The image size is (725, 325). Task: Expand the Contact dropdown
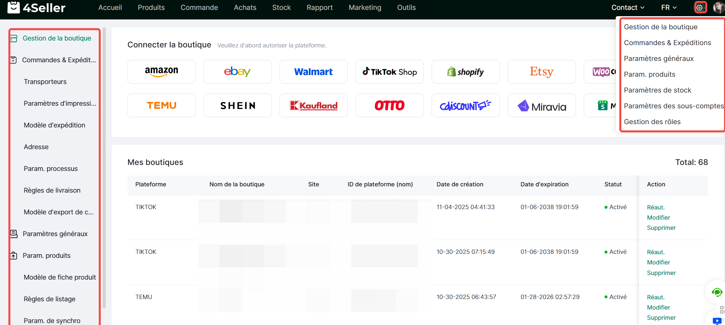628,8
